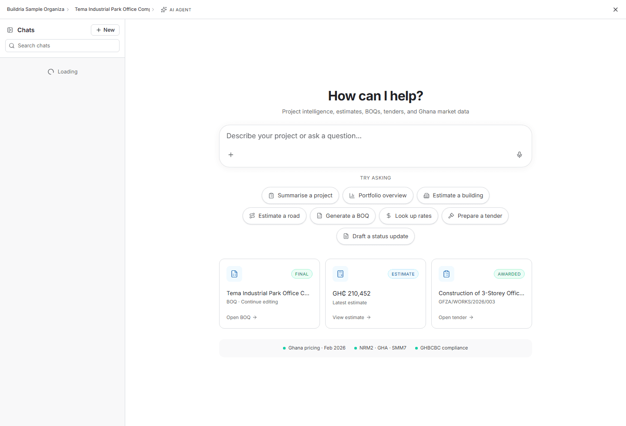Open Buildria Sample Organiza breadcrumb
Viewport: 626px width, 426px height.
pos(36,10)
